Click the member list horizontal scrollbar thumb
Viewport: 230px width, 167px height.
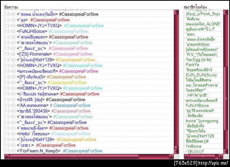click(202, 157)
